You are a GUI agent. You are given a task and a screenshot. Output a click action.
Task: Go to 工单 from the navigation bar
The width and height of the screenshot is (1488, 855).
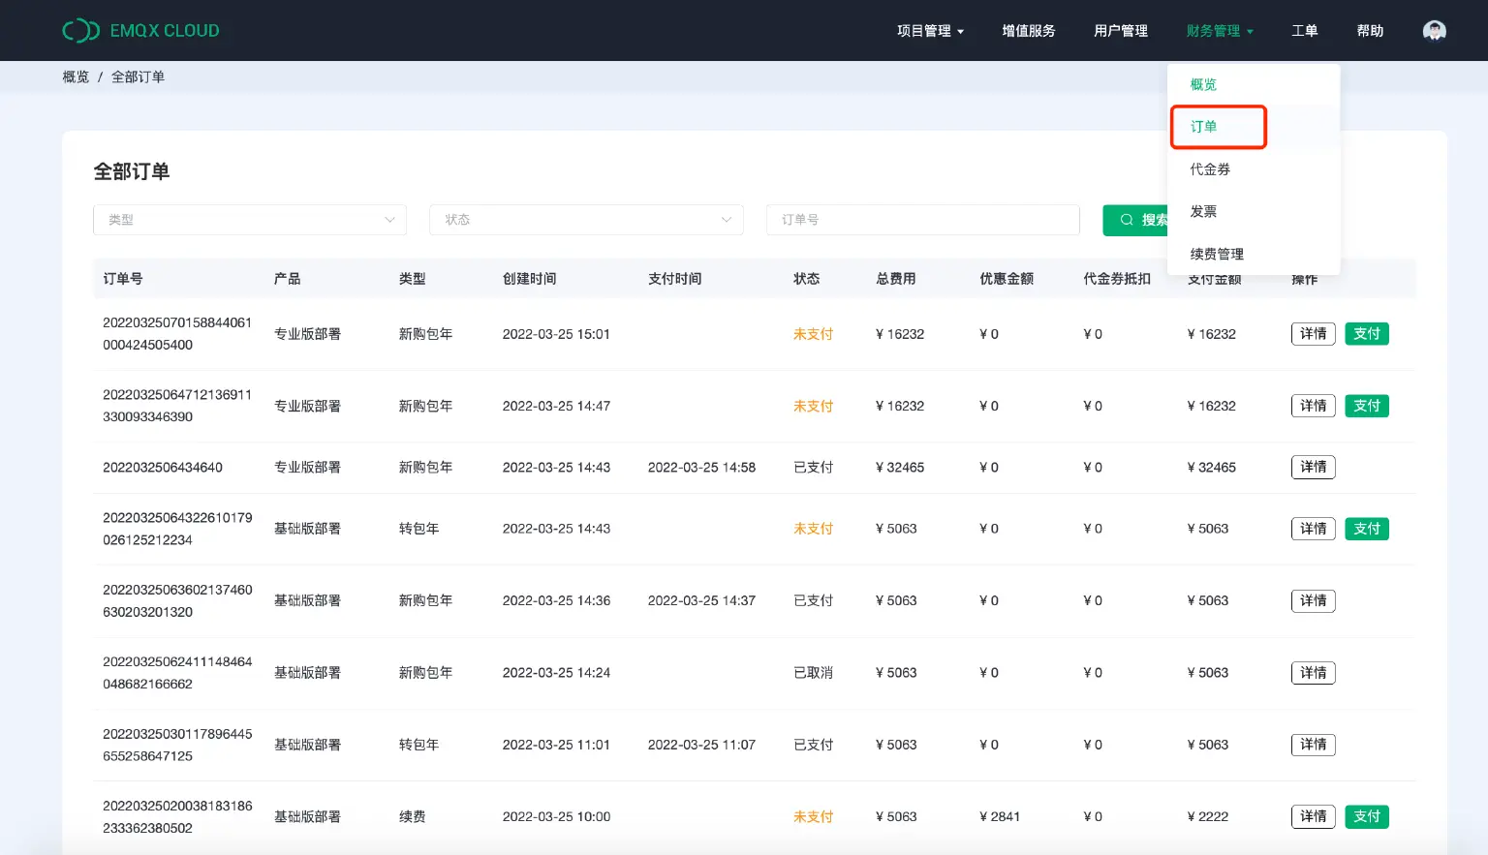tap(1305, 30)
